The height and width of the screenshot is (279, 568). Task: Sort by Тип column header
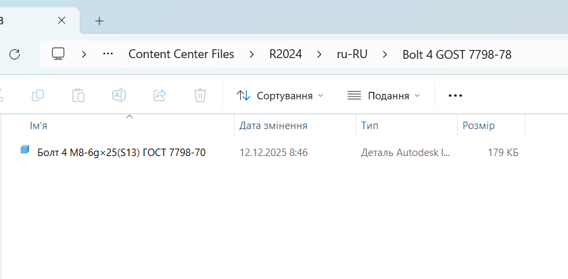click(x=407, y=126)
